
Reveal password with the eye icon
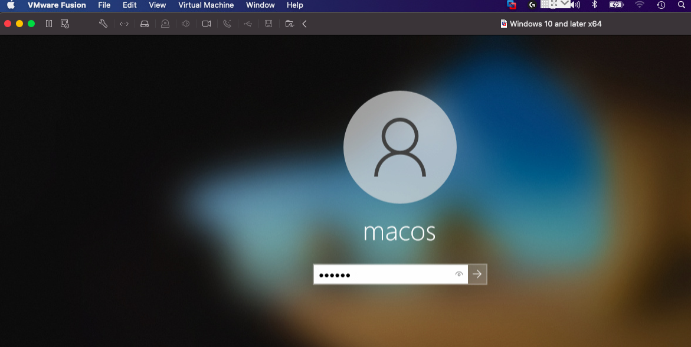pos(459,274)
